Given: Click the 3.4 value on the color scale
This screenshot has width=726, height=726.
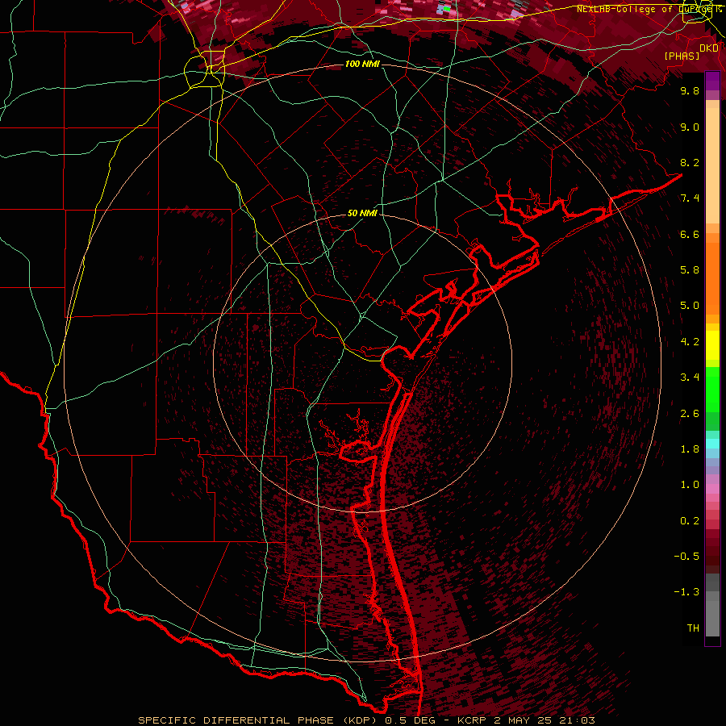Looking at the screenshot, I should click(690, 378).
